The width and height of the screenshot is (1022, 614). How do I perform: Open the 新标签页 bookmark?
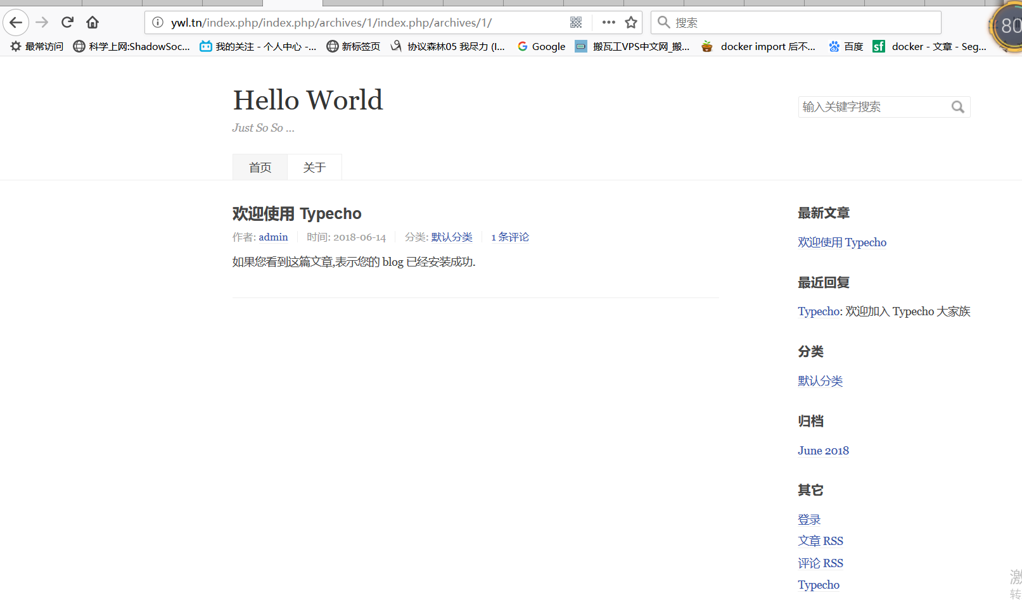[x=353, y=46]
